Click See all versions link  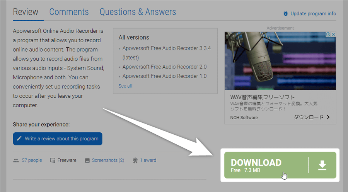(125, 86)
